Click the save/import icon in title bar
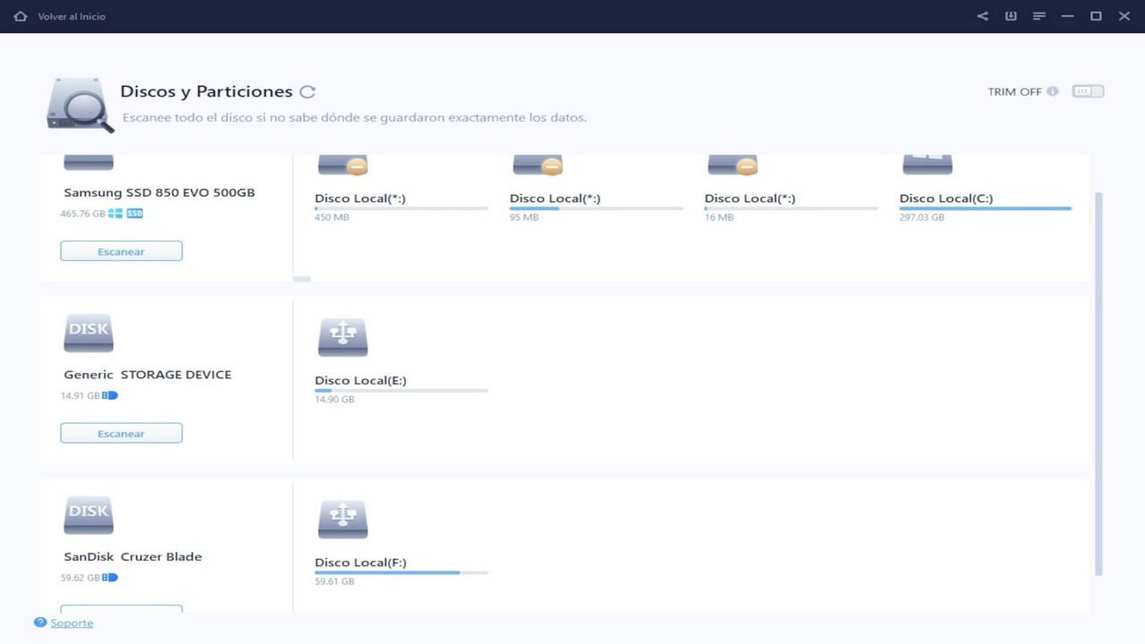1145x644 pixels. [x=1011, y=16]
